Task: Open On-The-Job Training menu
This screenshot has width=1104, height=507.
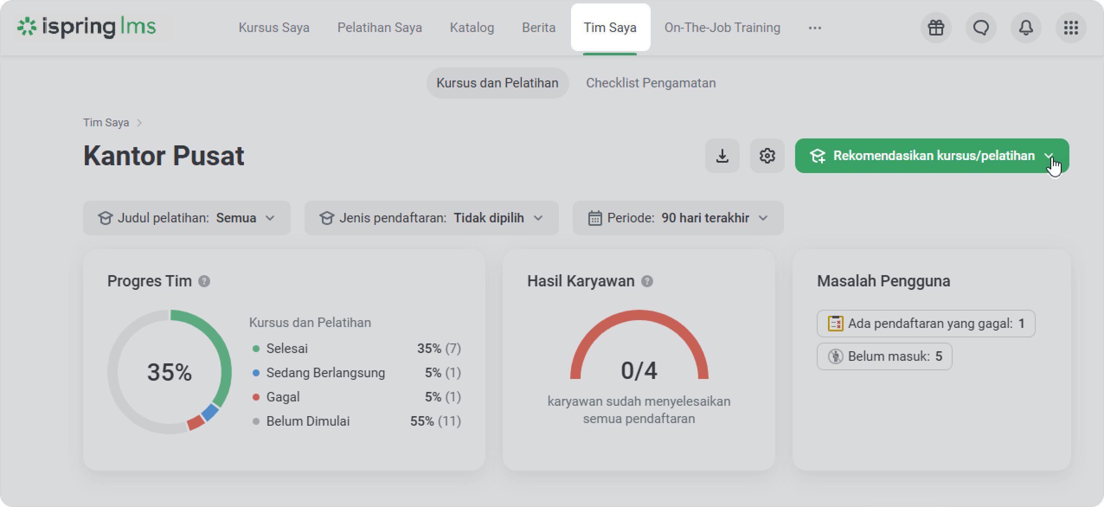Action: (x=722, y=28)
